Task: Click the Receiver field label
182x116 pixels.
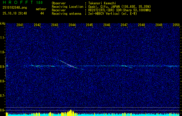Action: click(59, 10)
